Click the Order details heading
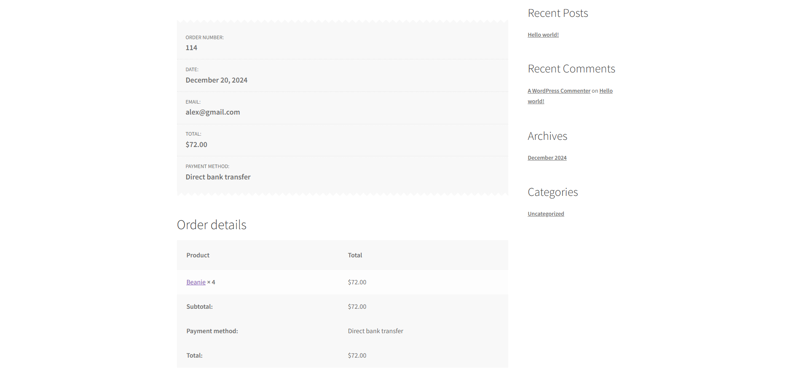The width and height of the screenshot is (799, 377). 212,225
